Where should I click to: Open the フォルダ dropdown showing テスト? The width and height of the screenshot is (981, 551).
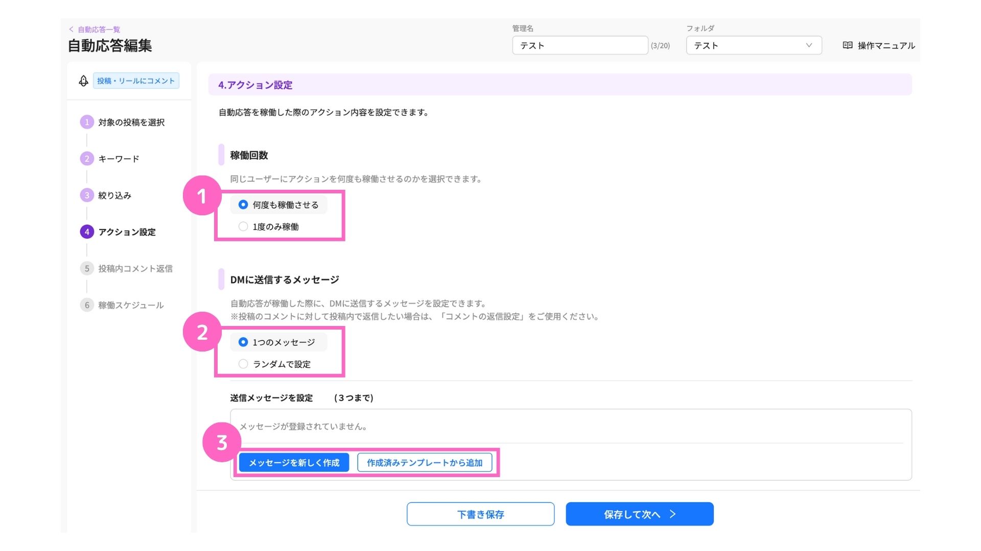coord(754,45)
